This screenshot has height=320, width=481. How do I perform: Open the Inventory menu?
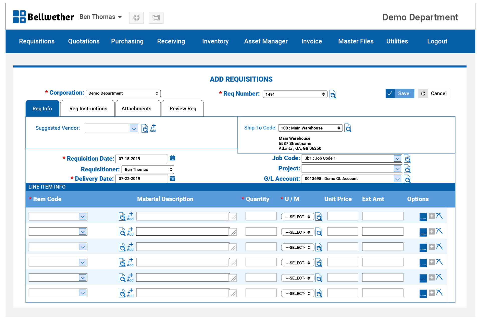pyautogui.click(x=215, y=41)
